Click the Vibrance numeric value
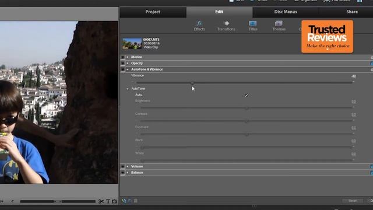 [x=354, y=76]
